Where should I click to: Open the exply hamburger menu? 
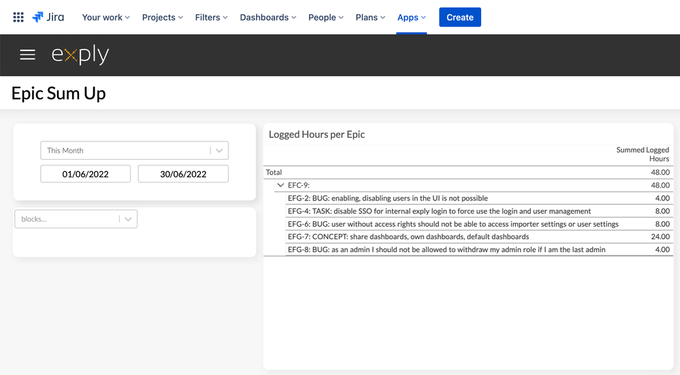(x=27, y=54)
